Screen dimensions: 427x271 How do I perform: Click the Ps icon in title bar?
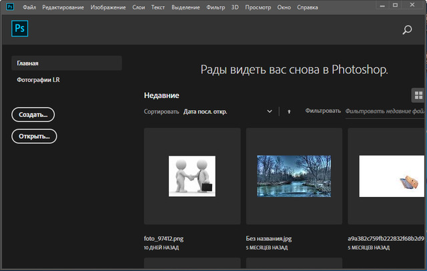[10, 7]
